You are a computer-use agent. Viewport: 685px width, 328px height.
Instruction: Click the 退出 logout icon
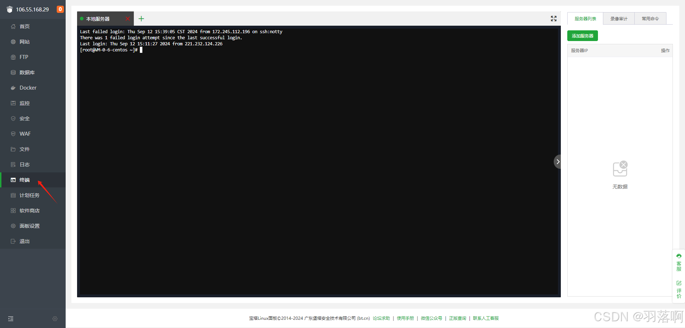pyautogui.click(x=13, y=241)
